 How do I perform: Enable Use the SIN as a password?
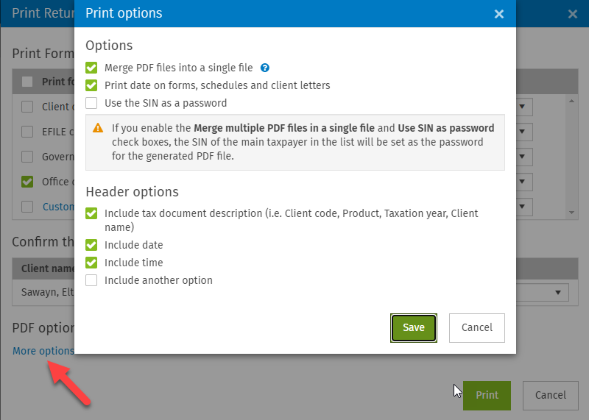(91, 103)
